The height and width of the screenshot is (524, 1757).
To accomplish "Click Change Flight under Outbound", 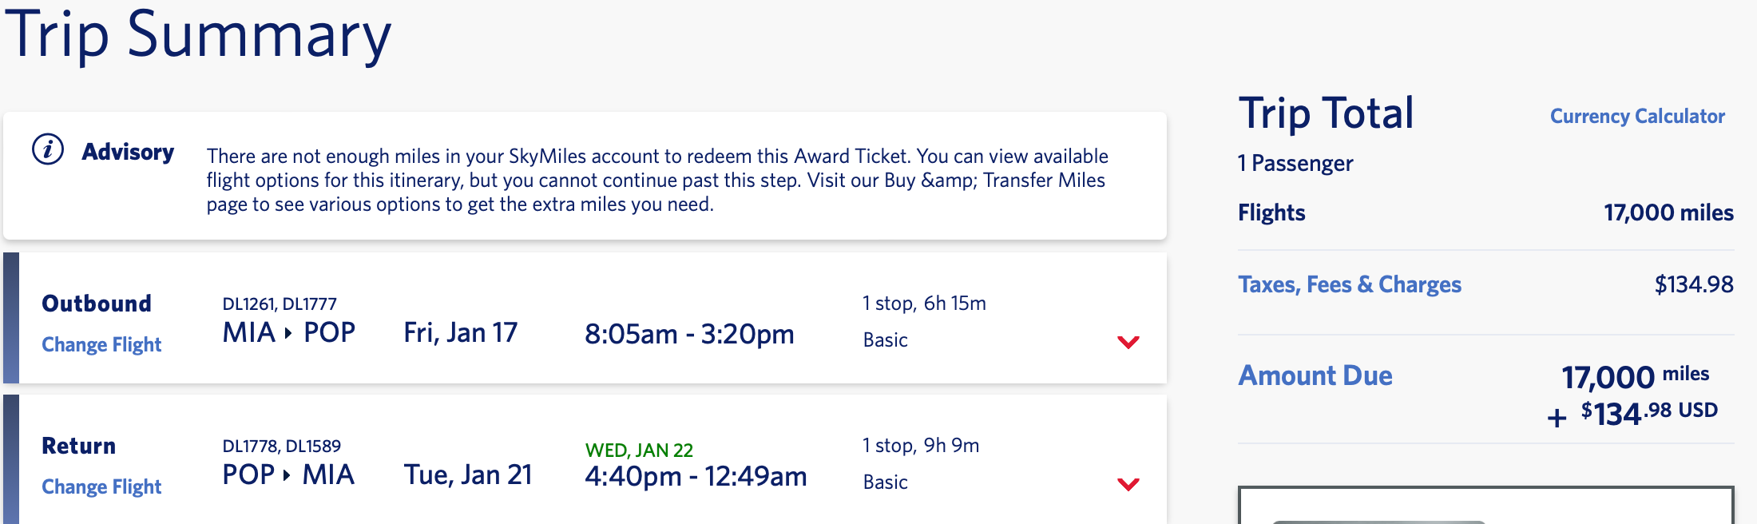I will tap(101, 344).
